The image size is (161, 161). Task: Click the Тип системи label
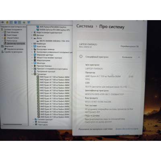click(x=91, y=105)
